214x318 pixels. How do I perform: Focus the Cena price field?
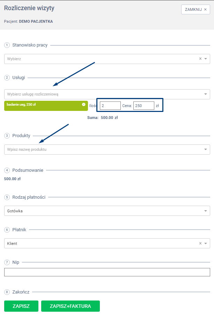(x=143, y=106)
